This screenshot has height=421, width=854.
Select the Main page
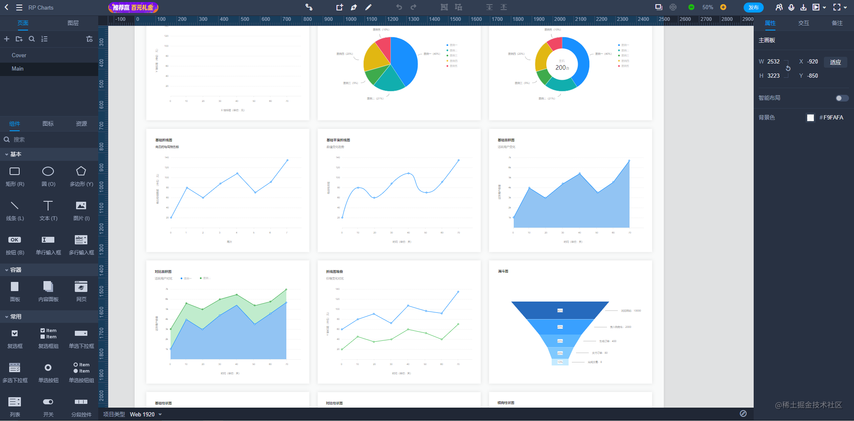point(49,69)
